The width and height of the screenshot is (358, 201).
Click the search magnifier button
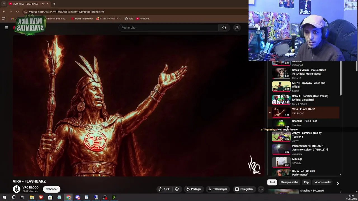(x=224, y=28)
